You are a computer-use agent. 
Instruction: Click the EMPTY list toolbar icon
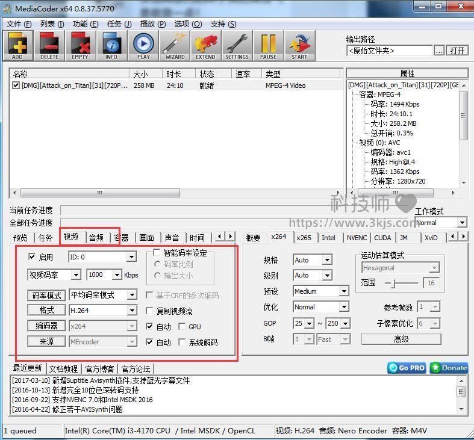tap(81, 46)
